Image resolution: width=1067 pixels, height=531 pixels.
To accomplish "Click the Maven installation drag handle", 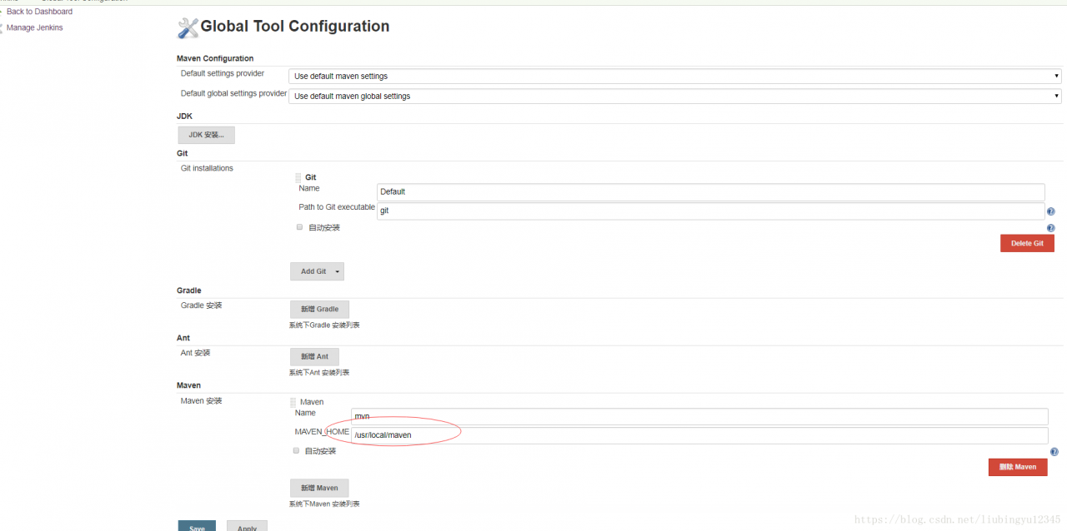I will click(293, 402).
